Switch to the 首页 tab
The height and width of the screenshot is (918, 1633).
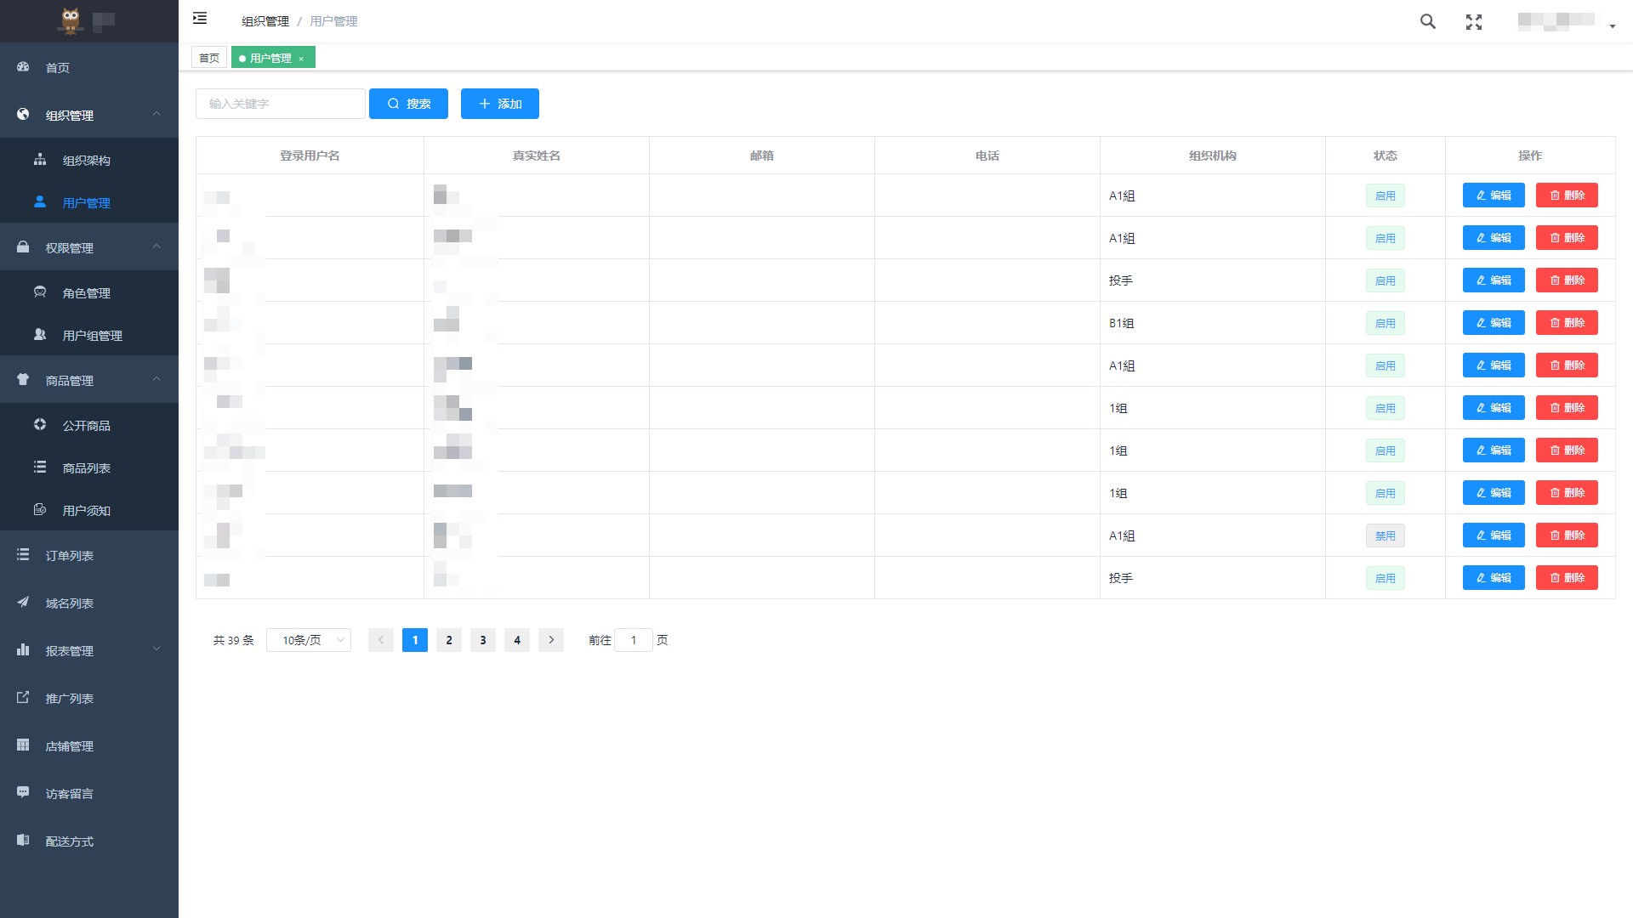point(209,58)
